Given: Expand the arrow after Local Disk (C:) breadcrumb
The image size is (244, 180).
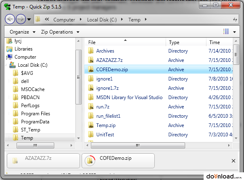Looking at the screenshot, I should (x=122, y=19).
